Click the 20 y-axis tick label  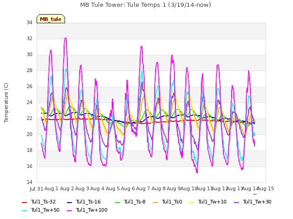click(x=29, y=135)
